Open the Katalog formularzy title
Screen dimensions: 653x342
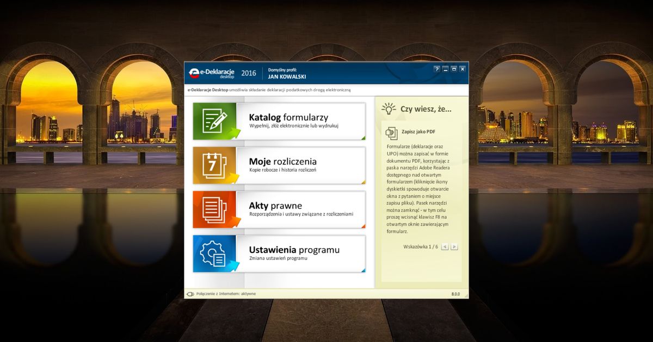coord(288,117)
